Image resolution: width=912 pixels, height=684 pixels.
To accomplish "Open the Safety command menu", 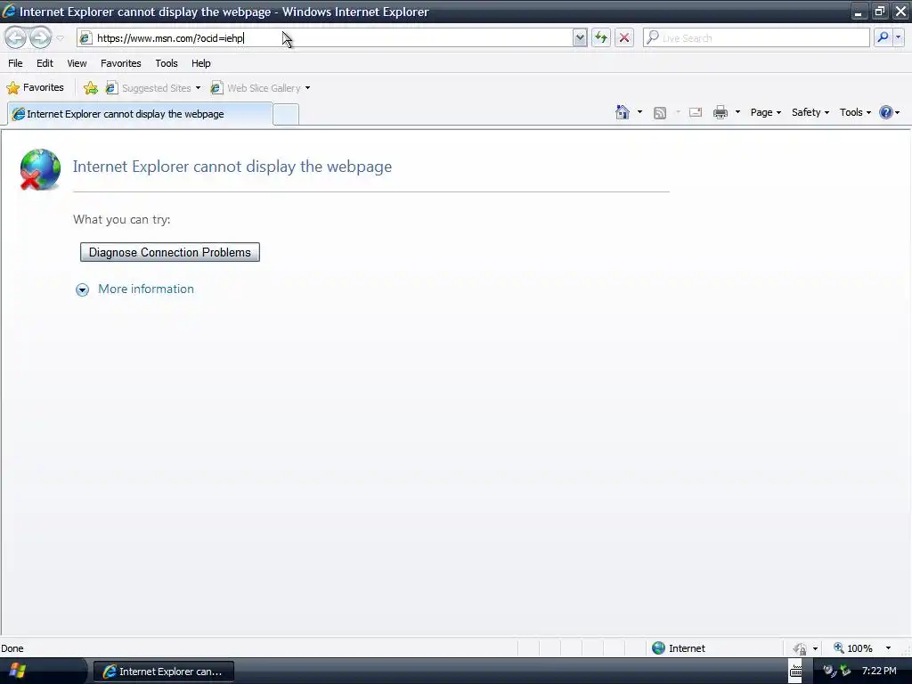I will 810,112.
